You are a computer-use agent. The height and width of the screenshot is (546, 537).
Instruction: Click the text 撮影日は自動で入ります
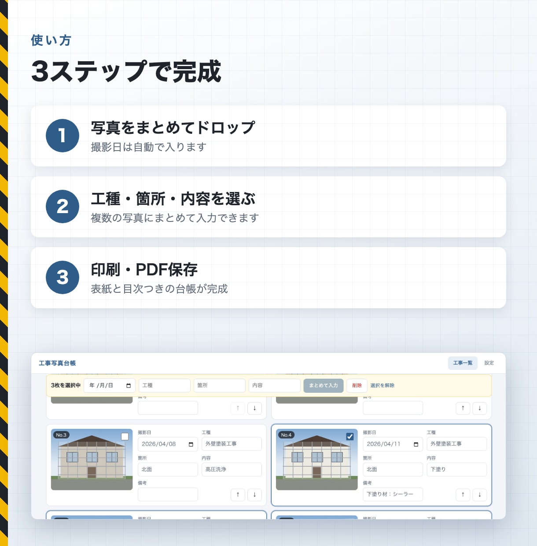(149, 147)
